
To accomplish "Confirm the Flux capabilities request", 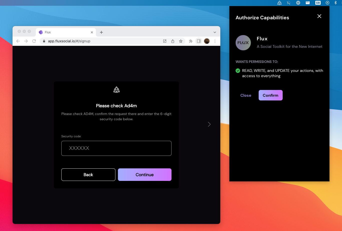I will click(270, 95).
